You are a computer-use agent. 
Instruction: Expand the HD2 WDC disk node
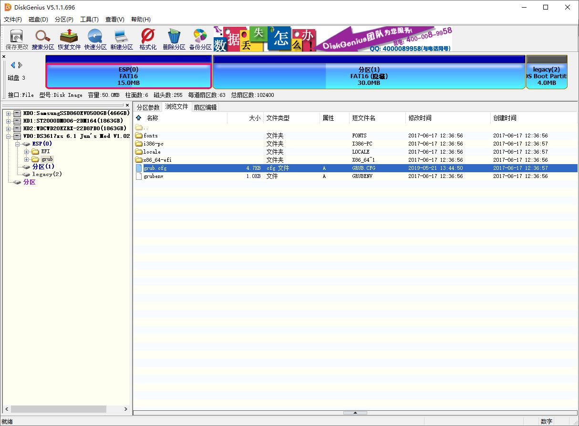point(9,129)
